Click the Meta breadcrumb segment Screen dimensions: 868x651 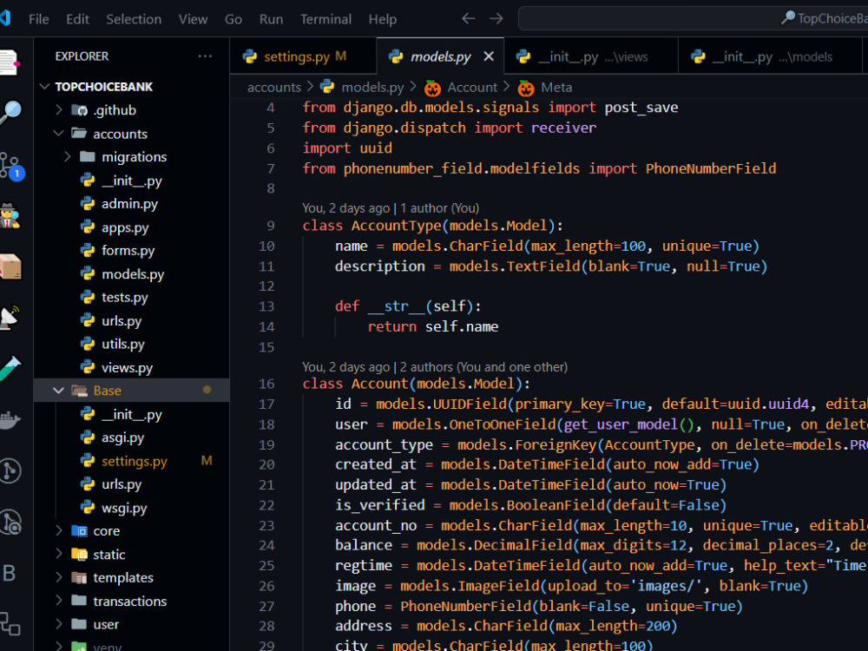tap(546, 88)
